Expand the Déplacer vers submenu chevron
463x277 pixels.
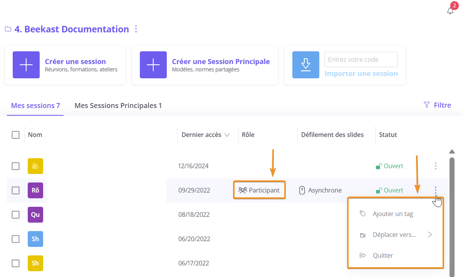(x=430, y=235)
